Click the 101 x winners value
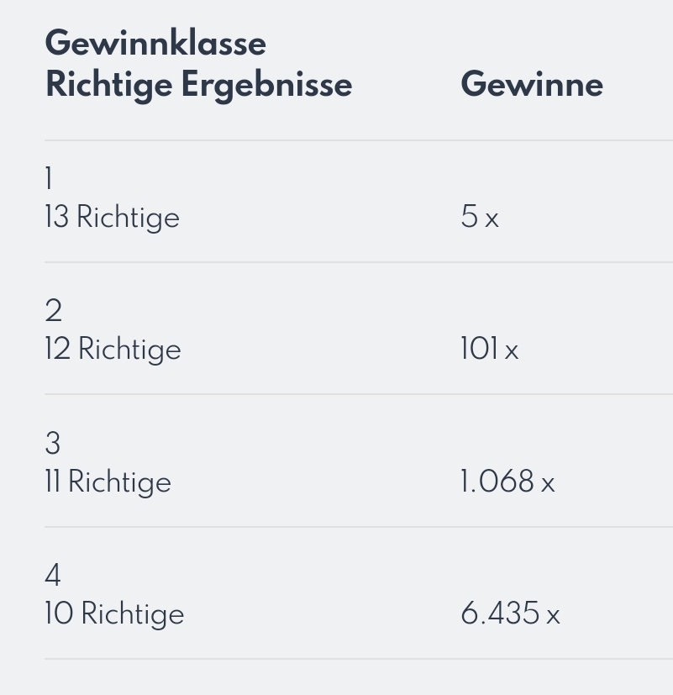 click(x=490, y=349)
